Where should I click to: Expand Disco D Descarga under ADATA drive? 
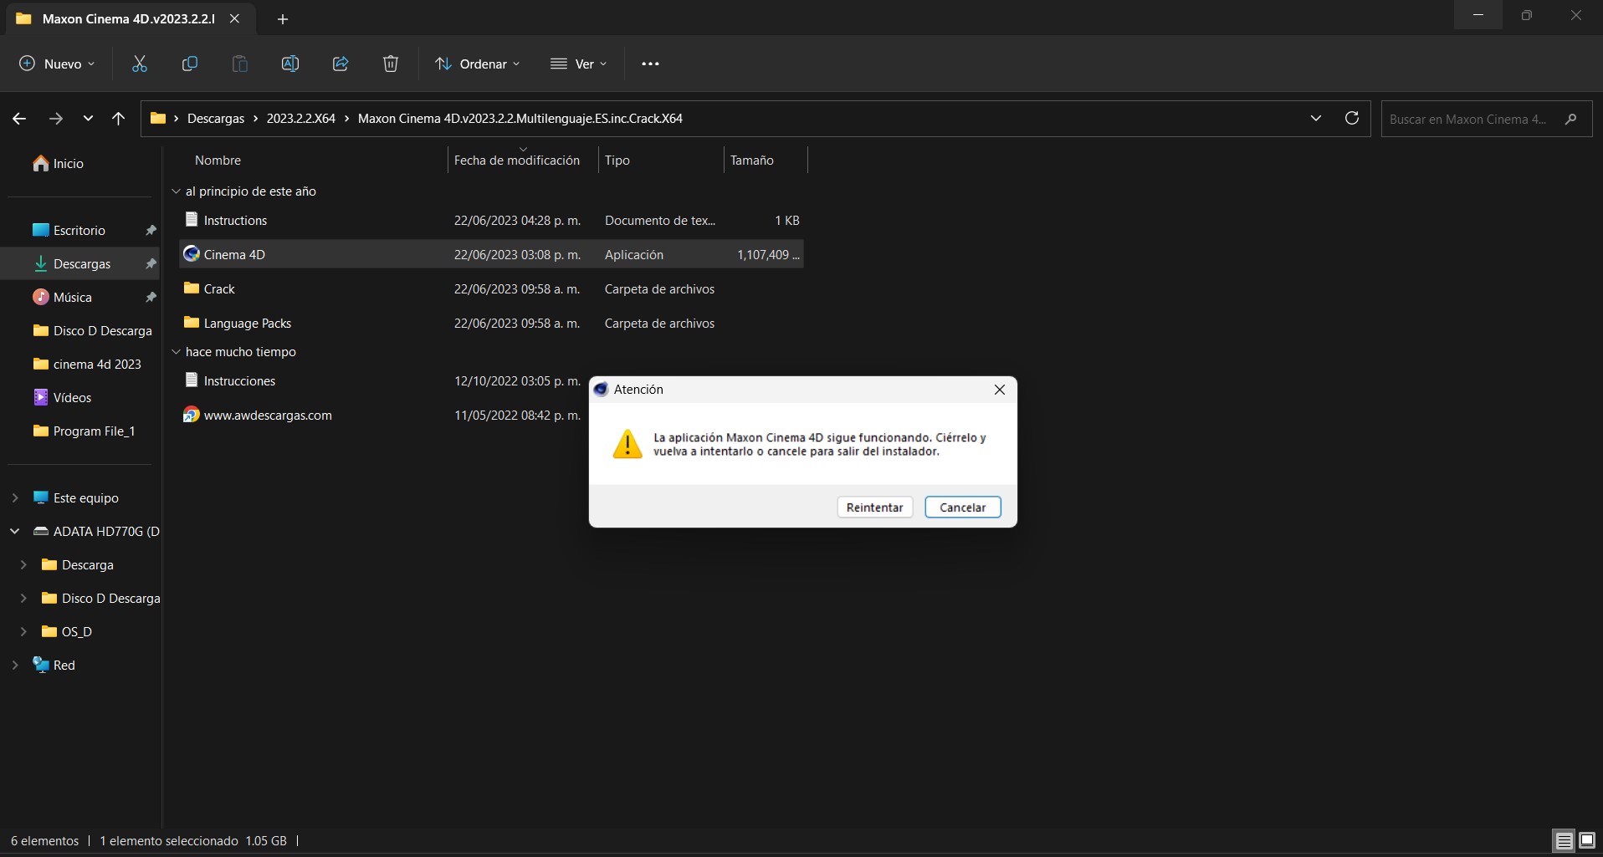(x=23, y=598)
